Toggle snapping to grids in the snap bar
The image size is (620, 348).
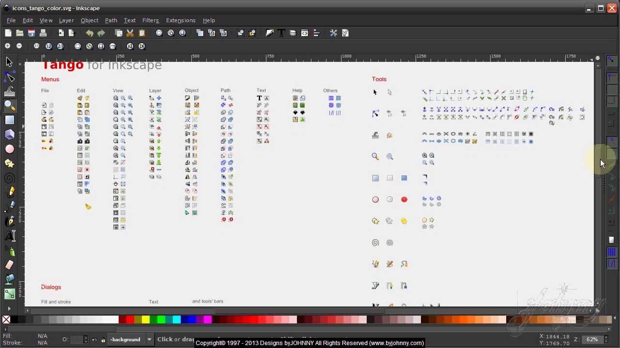(611, 252)
